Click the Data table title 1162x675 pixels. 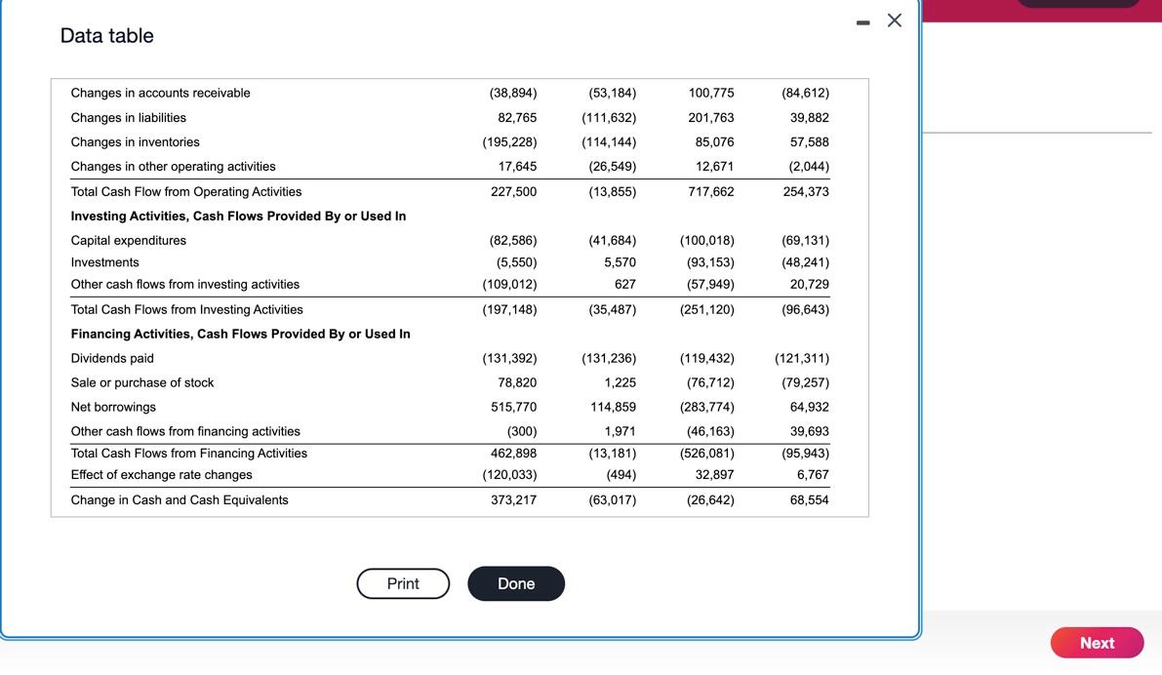(x=105, y=35)
